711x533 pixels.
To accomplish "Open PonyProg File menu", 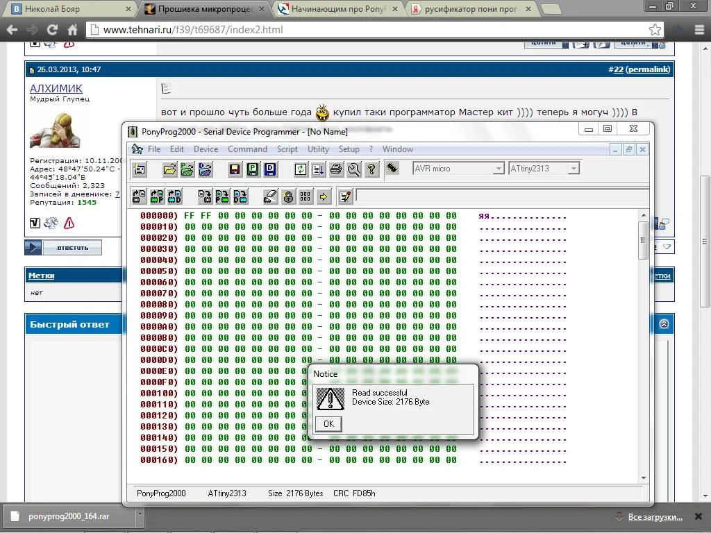I will (154, 149).
